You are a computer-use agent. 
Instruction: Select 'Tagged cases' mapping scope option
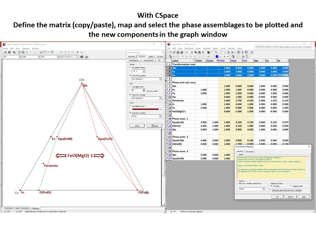click(291, 186)
